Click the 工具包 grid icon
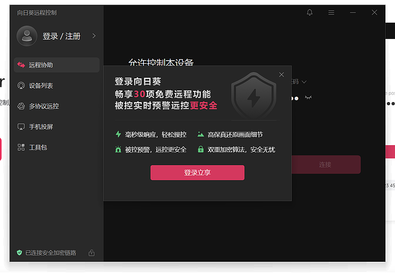395x276 pixels. tap(21, 147)
